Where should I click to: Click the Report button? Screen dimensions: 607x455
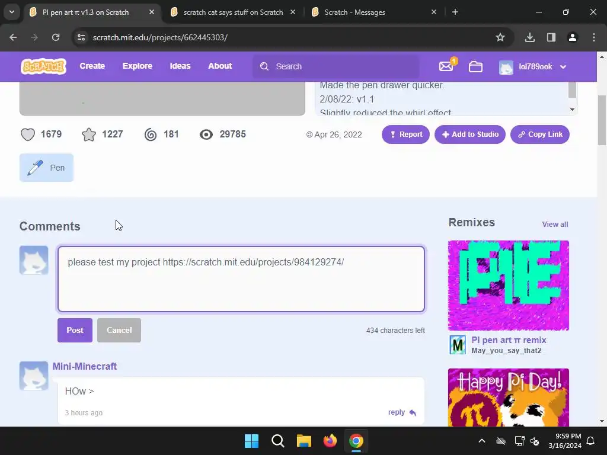tap(405, 134)
